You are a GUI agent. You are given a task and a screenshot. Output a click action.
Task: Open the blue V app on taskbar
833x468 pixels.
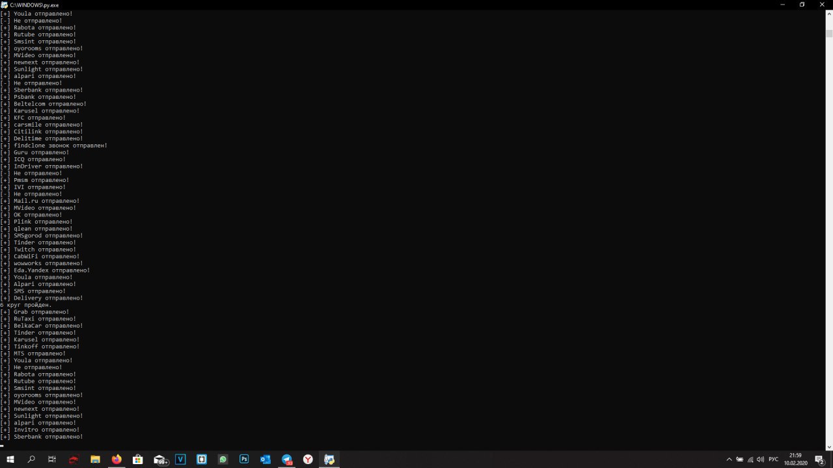(x=180, y=460)
